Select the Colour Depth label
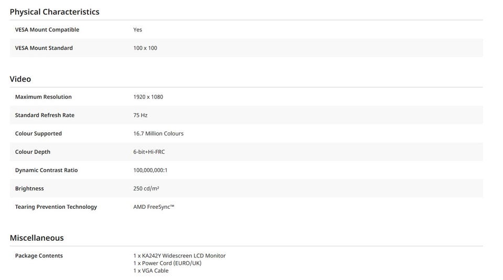The width and height of the screenshot is (503, 280). (32, 152)
